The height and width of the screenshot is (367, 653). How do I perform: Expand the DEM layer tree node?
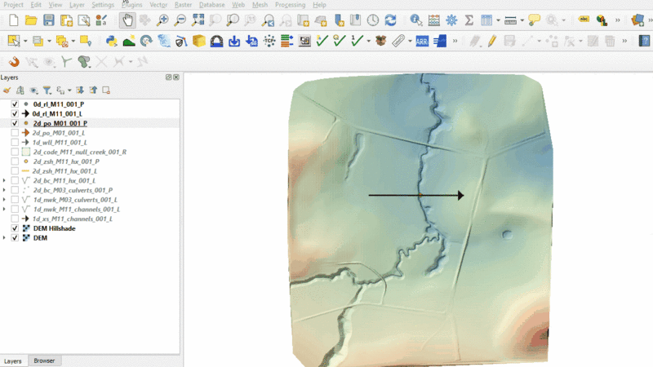pyautogui.click(x=5, y=238)
